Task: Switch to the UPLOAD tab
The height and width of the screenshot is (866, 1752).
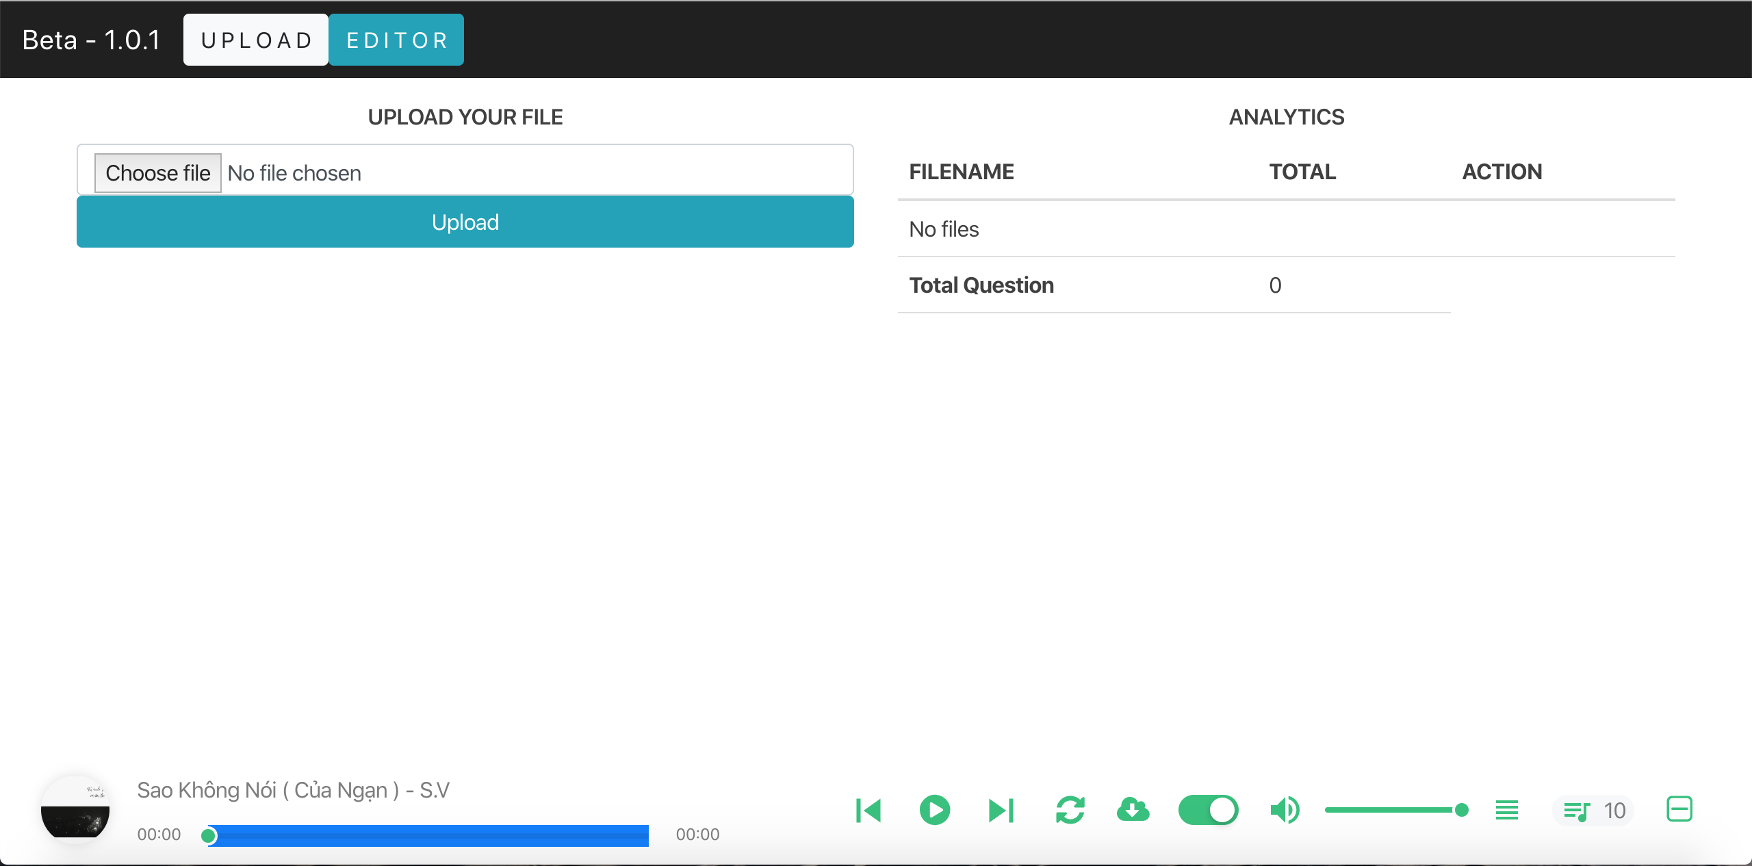Action: pos(256,40)
